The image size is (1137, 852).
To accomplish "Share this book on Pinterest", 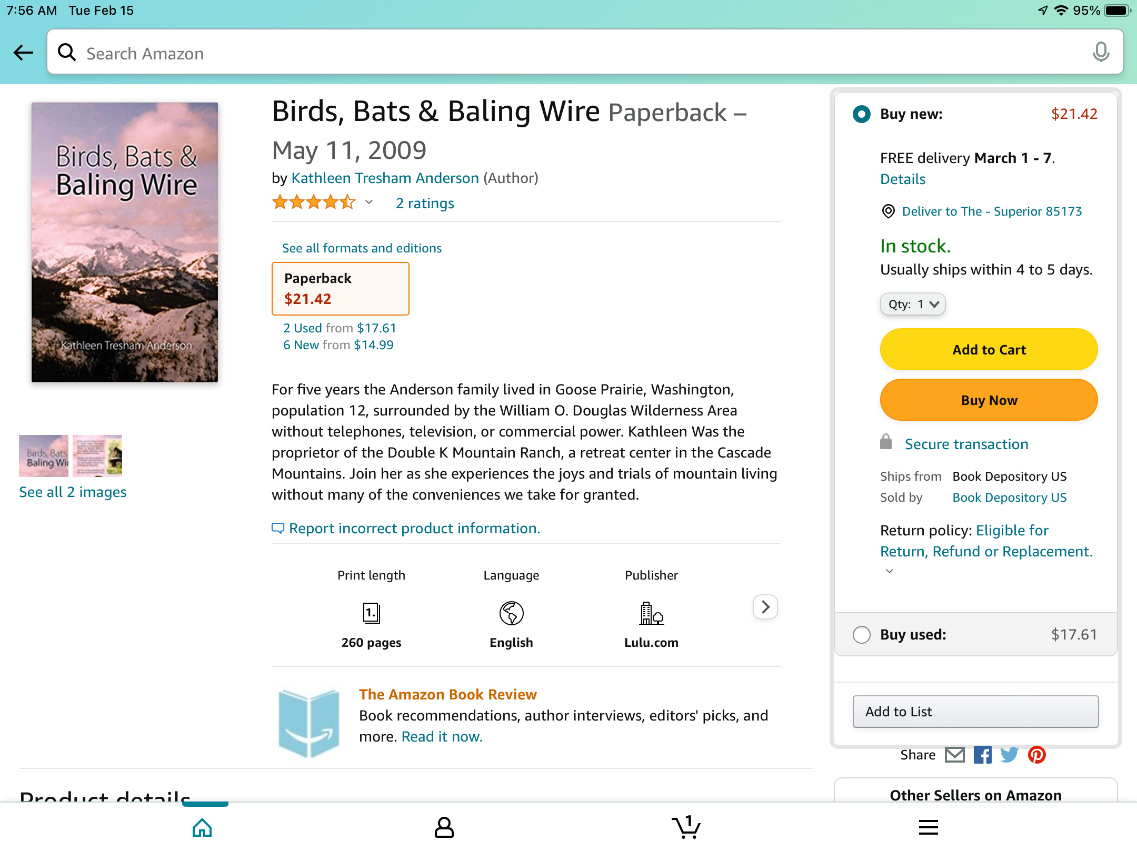I will click(x=1037, y=755).
